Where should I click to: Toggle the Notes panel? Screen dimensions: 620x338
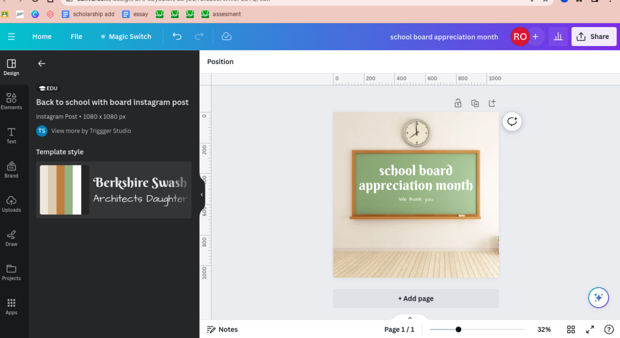coord(222,329)
